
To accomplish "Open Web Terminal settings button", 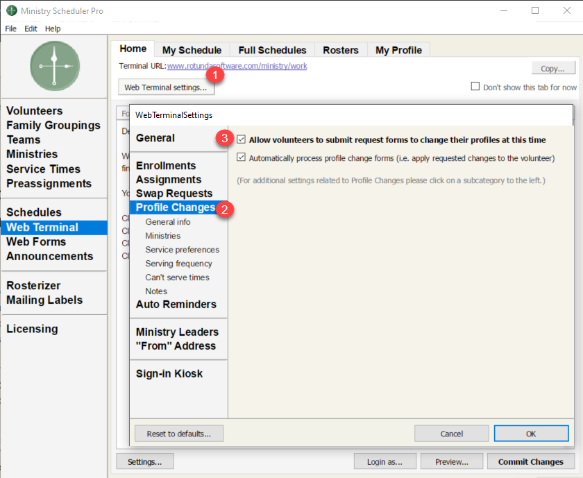I will (165, 87).
